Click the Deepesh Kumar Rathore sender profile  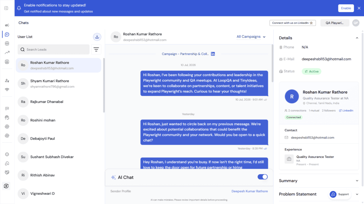click(x=250, y=191)
